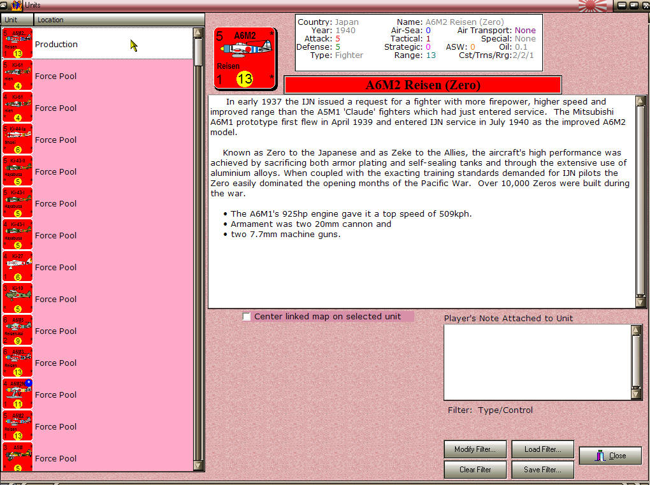Click the description text scroll down arrow
Screen dimensions: 650x485
(640, 303)
